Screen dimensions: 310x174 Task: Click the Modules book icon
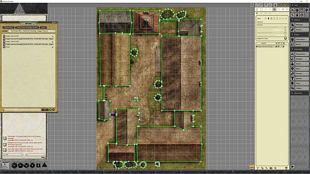tap(292, 25)
